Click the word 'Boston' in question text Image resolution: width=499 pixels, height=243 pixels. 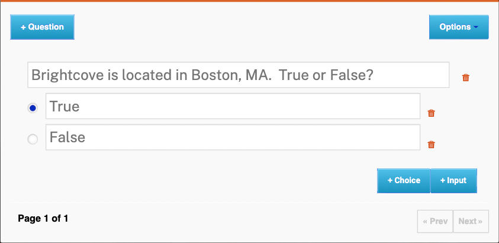(x=214, y=75)
